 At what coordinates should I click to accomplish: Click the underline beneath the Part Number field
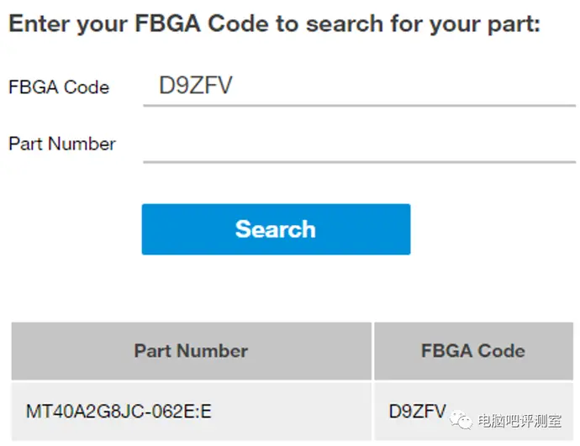[360, 162]
